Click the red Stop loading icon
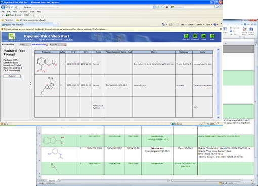This screenshot has width=258, height=186. pos(167,7)
